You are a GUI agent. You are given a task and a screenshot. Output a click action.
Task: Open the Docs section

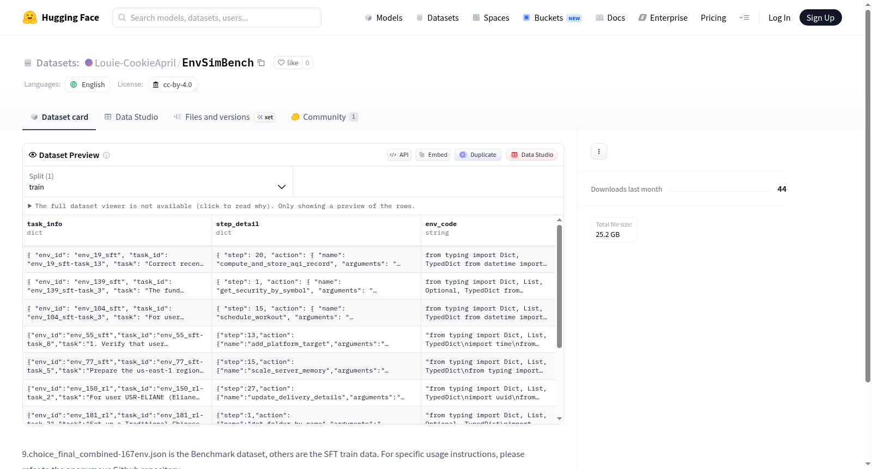(x=610, y=18)
